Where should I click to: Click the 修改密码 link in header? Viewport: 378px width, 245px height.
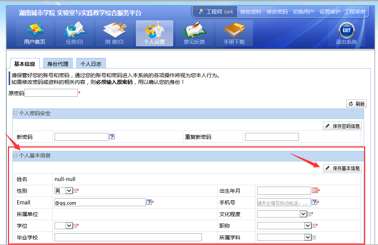click(277, 12)
